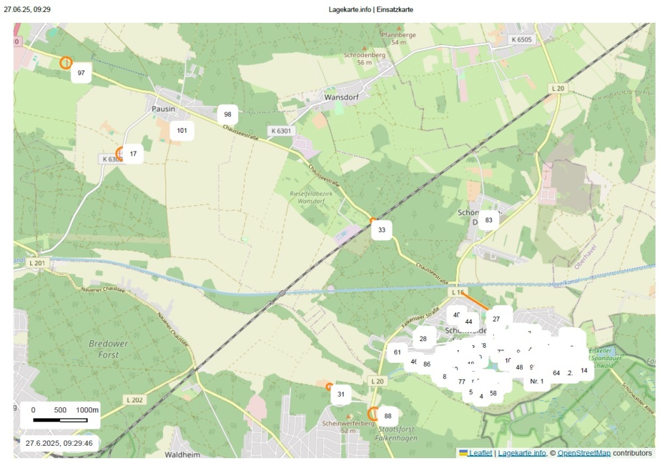Click the orange line segment near L 16
Screen dimensions: 670x468
click(x=477, y=301)
